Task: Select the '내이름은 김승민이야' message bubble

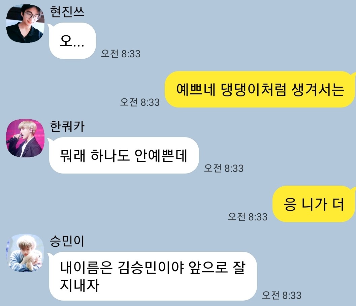Action: click(x=152, y=276)
